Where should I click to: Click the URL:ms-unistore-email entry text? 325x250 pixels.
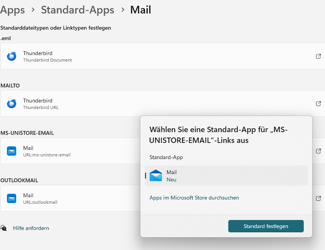[47, 155]
